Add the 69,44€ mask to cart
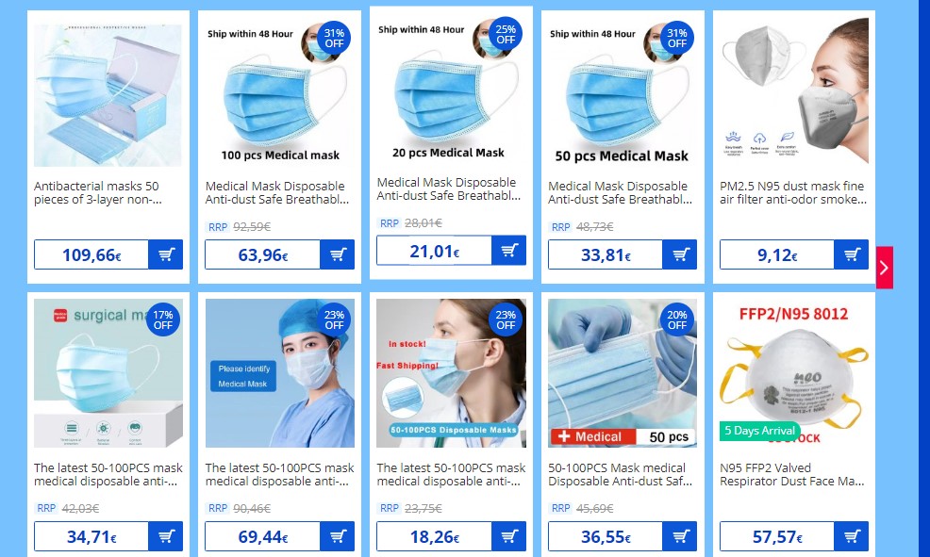 pyautogui.click(x=337, y=536)
